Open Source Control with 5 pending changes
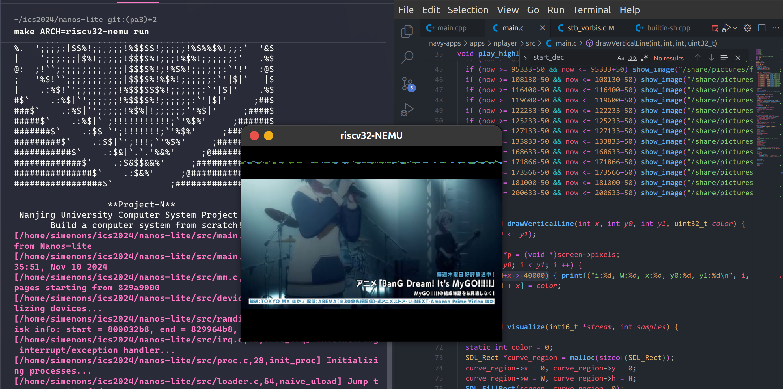Screen dimensions: 783x389 (408, 84)
